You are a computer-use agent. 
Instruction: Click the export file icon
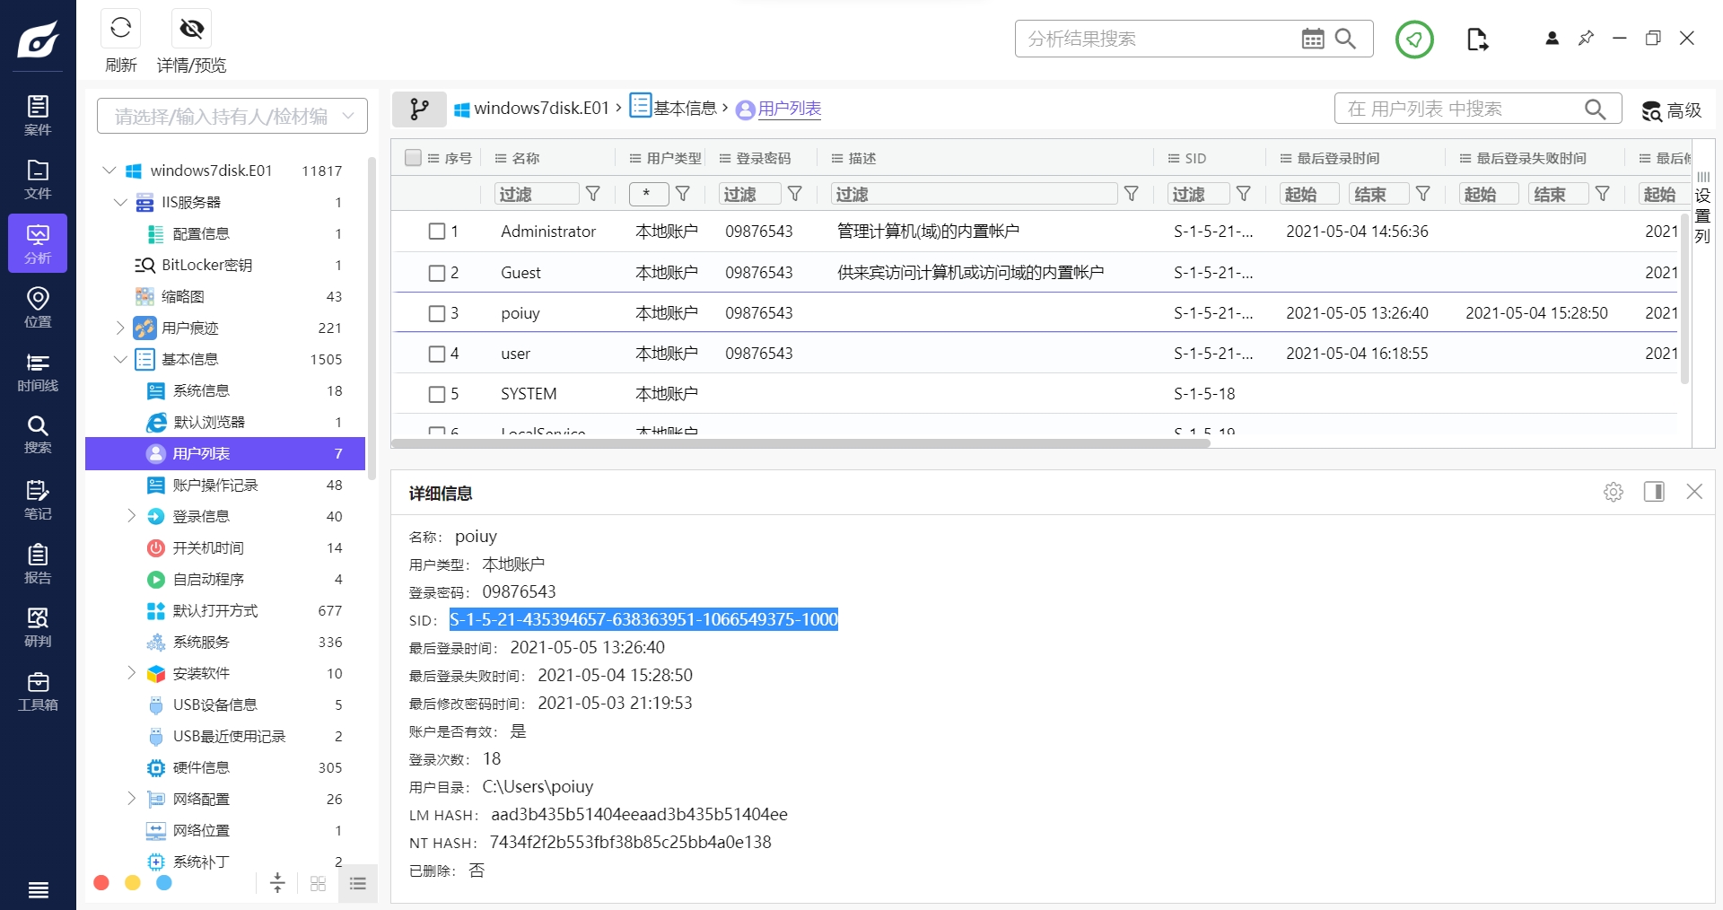click(x=1477, y=39)
